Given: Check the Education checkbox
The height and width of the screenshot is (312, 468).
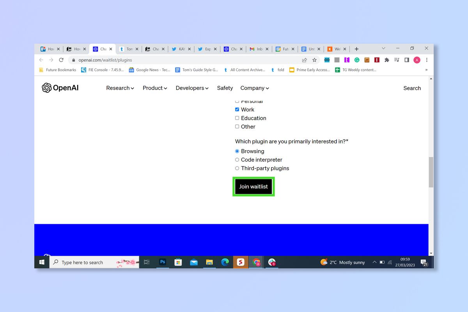Looking at the screenshot, I should click(237, 118).
